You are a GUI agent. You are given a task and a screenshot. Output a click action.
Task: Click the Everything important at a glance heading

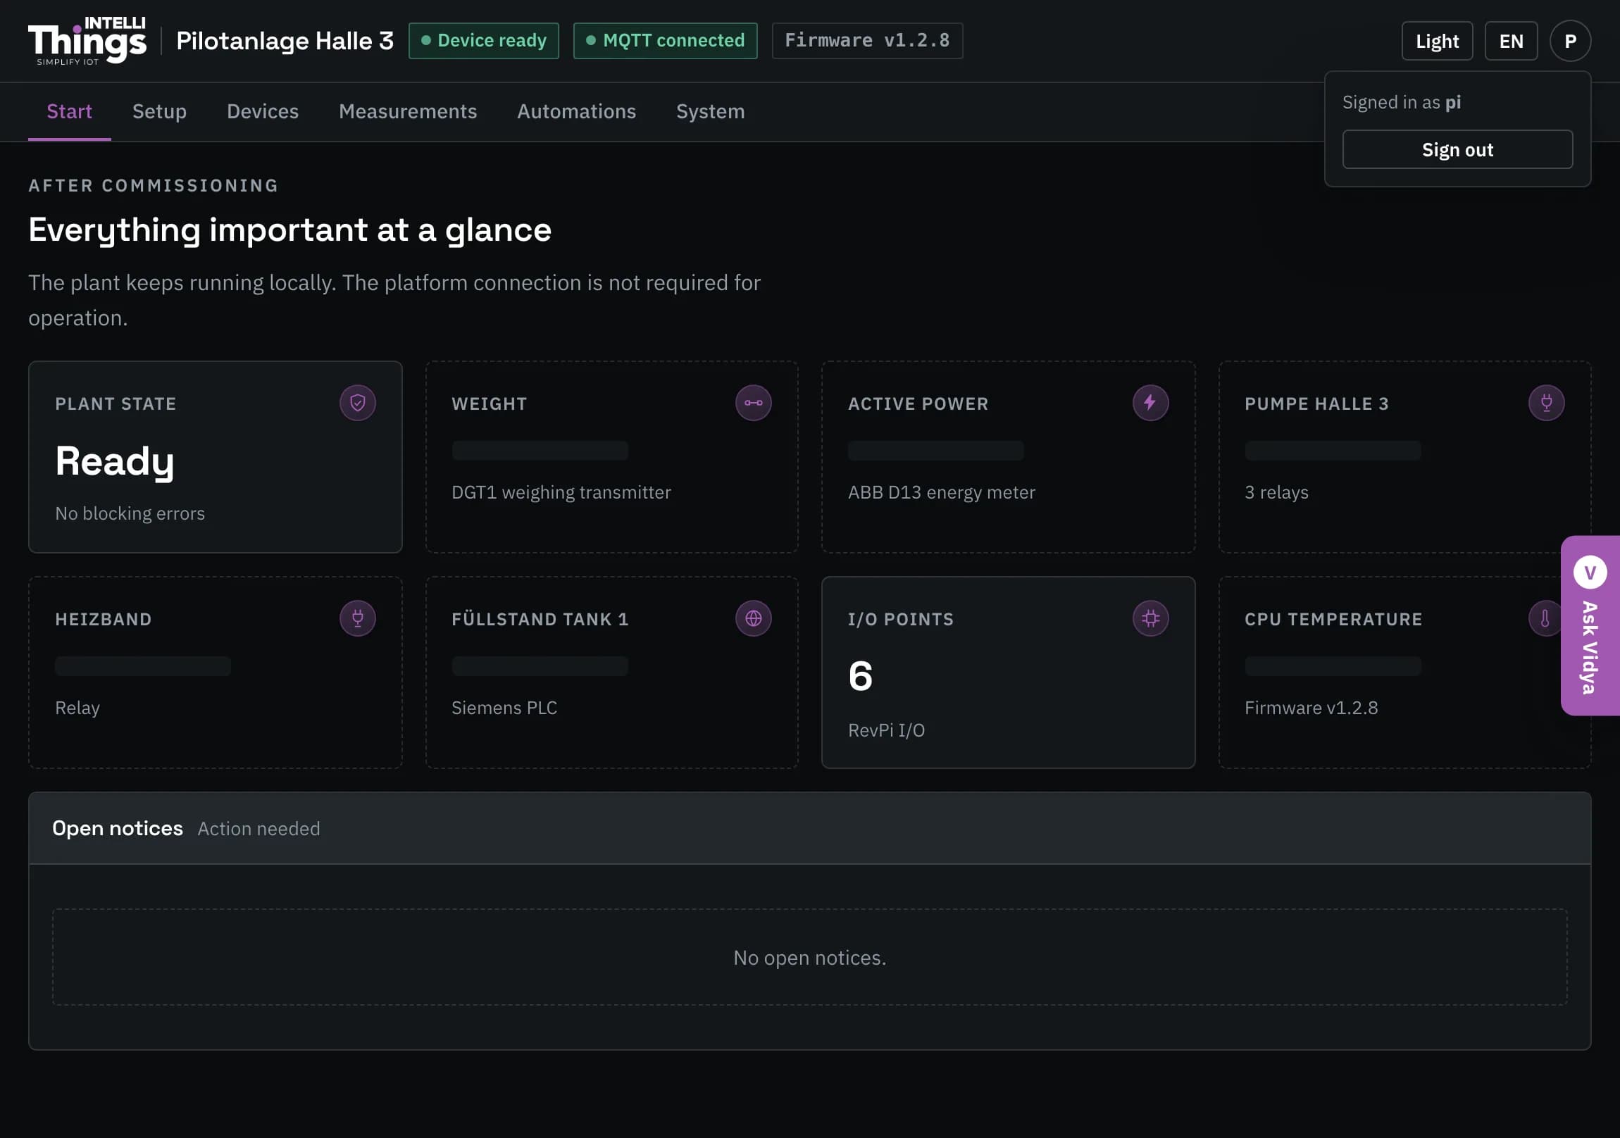click(x=290, y=230)
